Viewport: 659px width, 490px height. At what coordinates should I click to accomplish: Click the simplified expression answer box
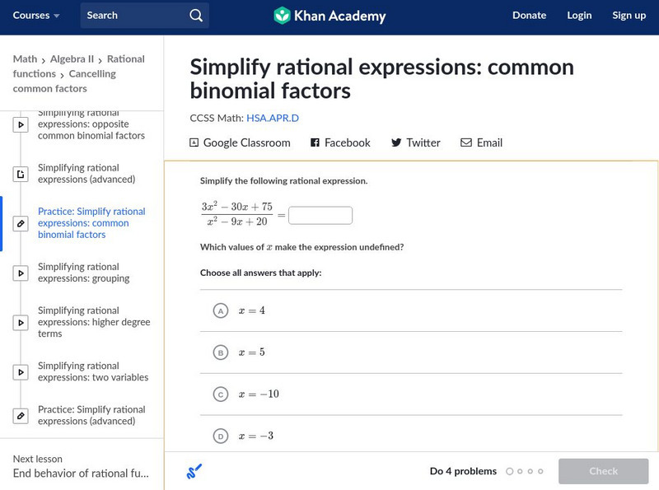point(320,216)
